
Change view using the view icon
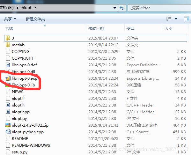point(169,19)
